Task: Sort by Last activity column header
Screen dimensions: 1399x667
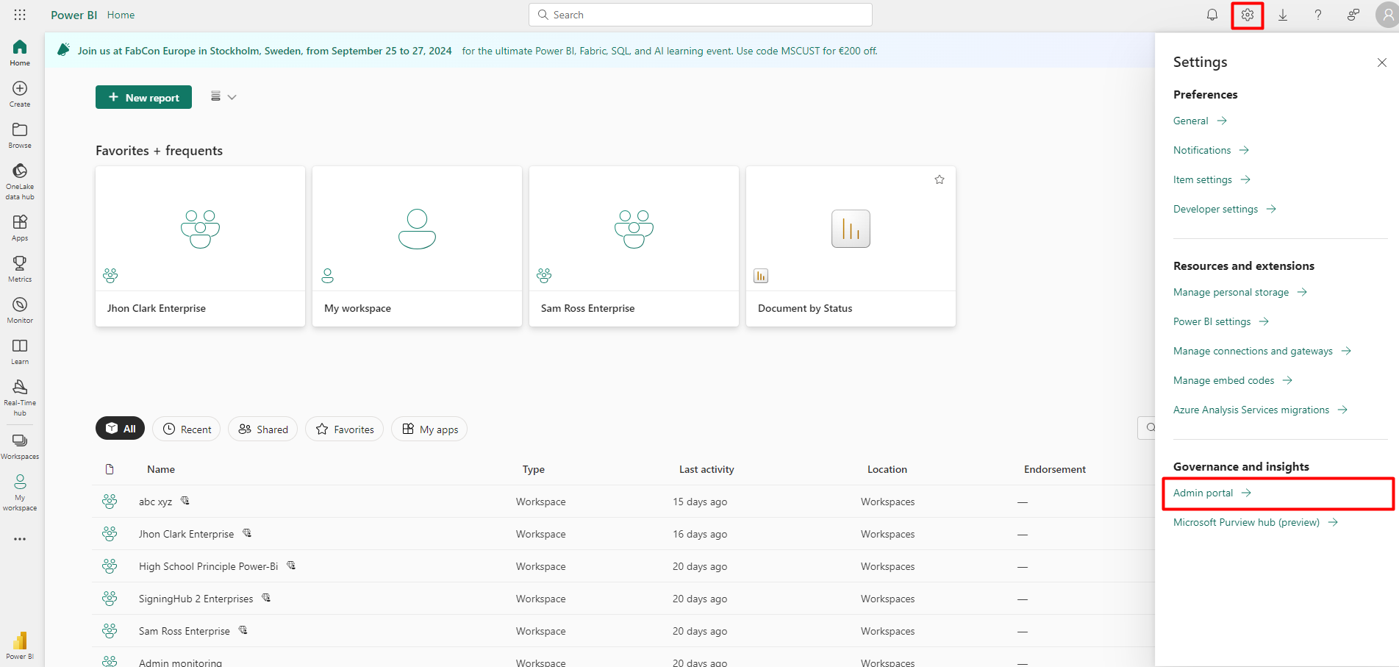Action: click(706, 469)
